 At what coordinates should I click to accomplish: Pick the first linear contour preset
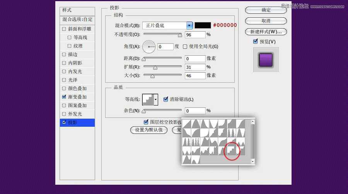pos(187,124)
